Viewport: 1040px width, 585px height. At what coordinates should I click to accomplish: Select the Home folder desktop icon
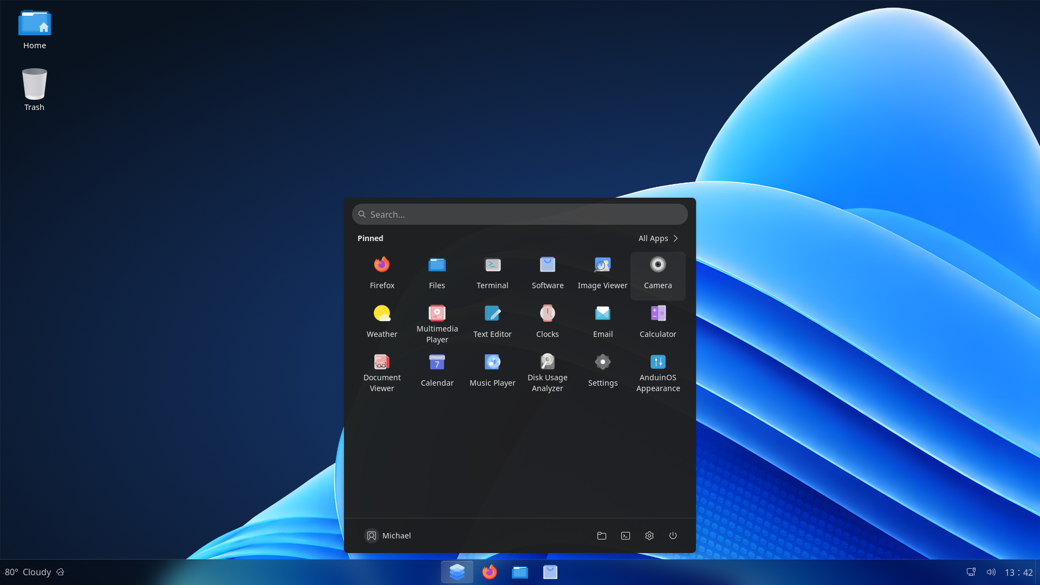(x=35, y=30)
